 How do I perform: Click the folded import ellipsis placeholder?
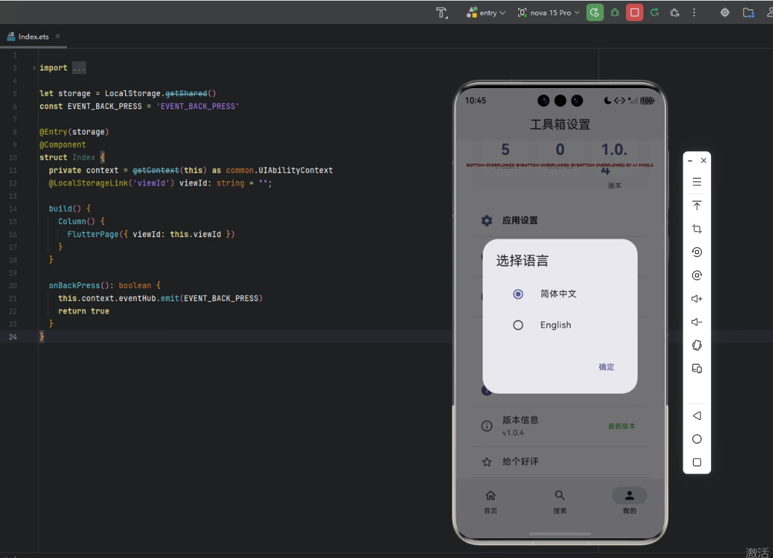coord(79,68)
